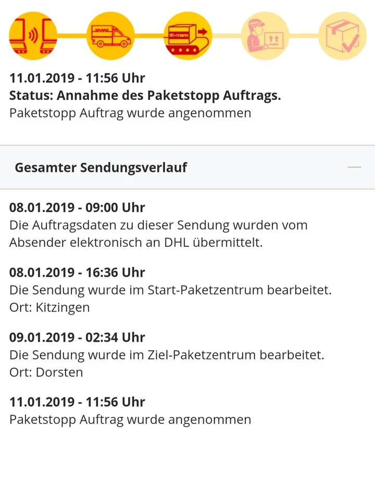Select the 08.01.2019 - 16:36 Uhr timestamp

pos(77,272)
